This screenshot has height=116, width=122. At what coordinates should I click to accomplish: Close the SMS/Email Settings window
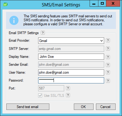click(113, 4)
